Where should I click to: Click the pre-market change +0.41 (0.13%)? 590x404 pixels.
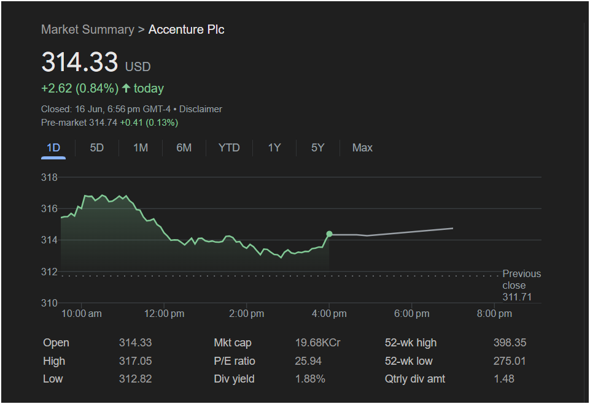pyautogui.click(x=149, y=123)
